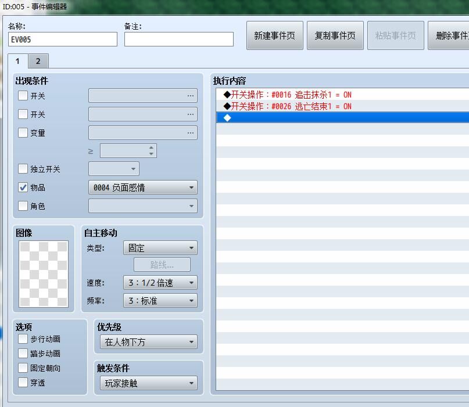Open the 频率 dropdown showing 标准
The image size is (469, 407).
click(x=160, y=301)
